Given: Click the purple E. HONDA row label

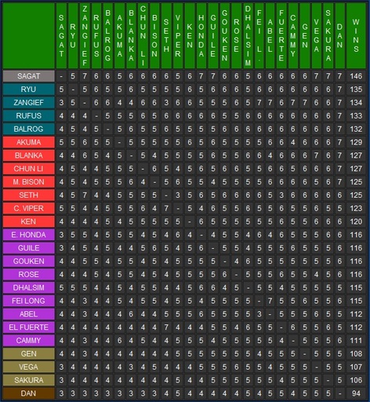Looking at the screenshot, I should (x=29, y=235).
